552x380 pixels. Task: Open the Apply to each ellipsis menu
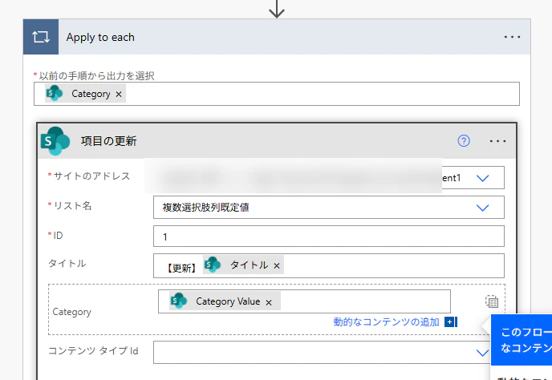tap(512, 37)
